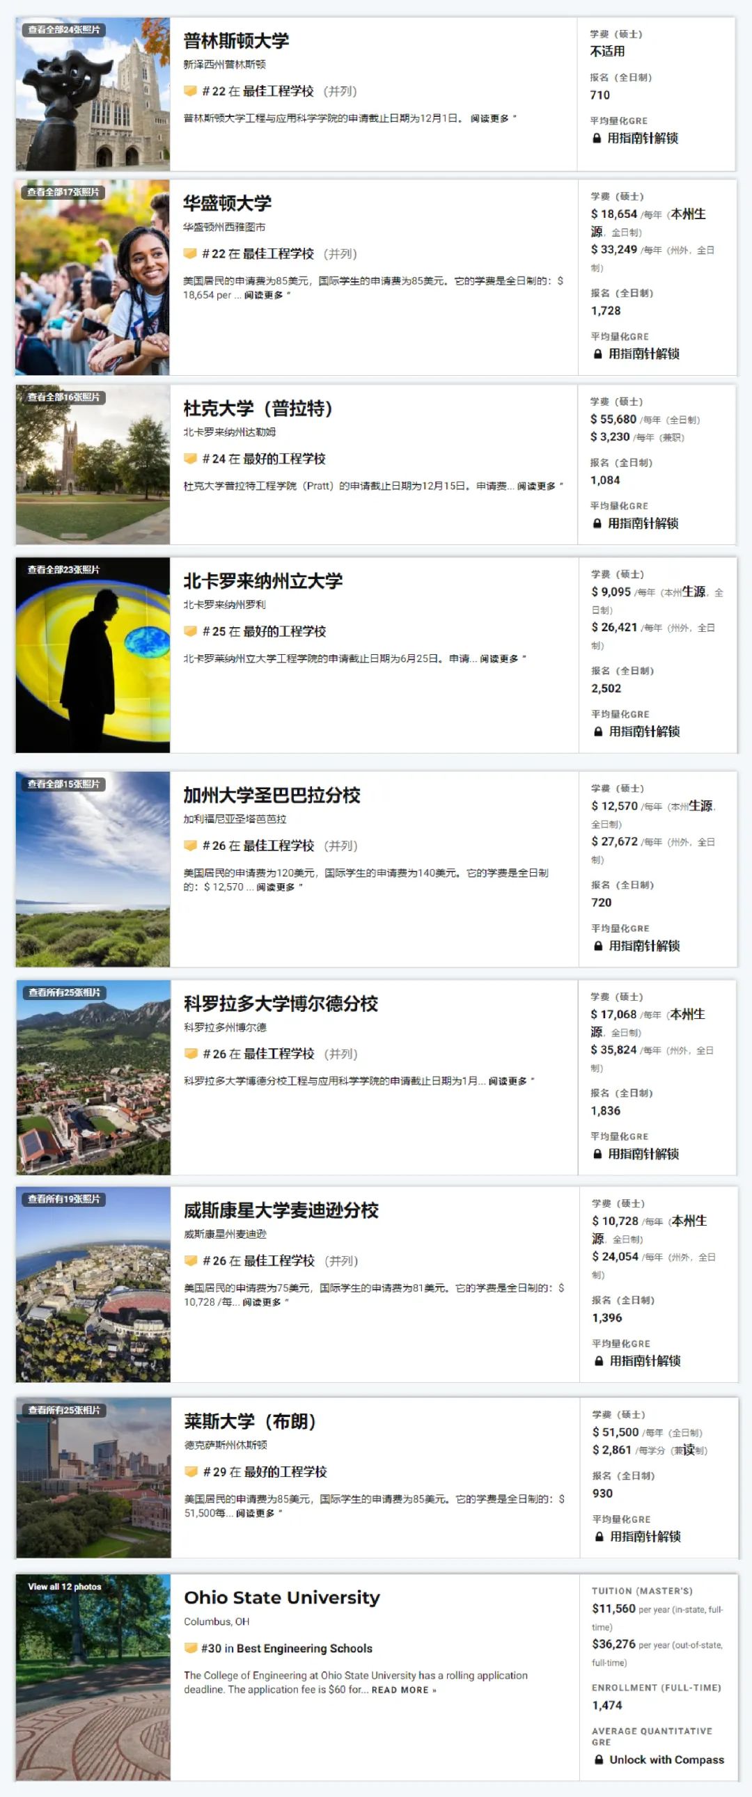Click 用指南针解锁 in the 普林斯顿大学 card
The image size is (752, 1797).
(x=643, y=138)
